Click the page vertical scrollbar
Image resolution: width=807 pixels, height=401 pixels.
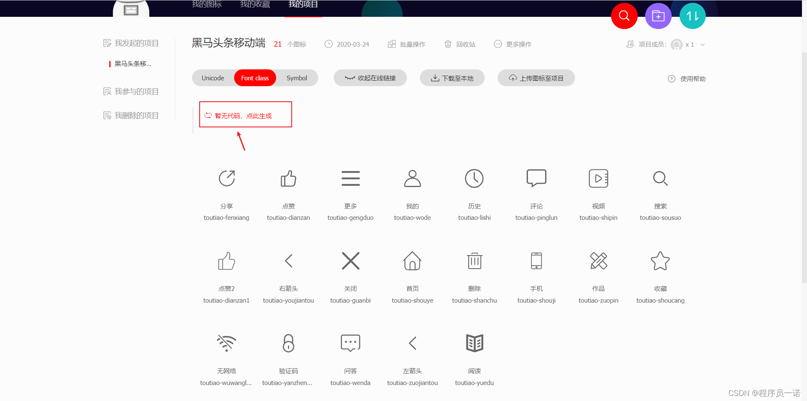coord(804,168)
